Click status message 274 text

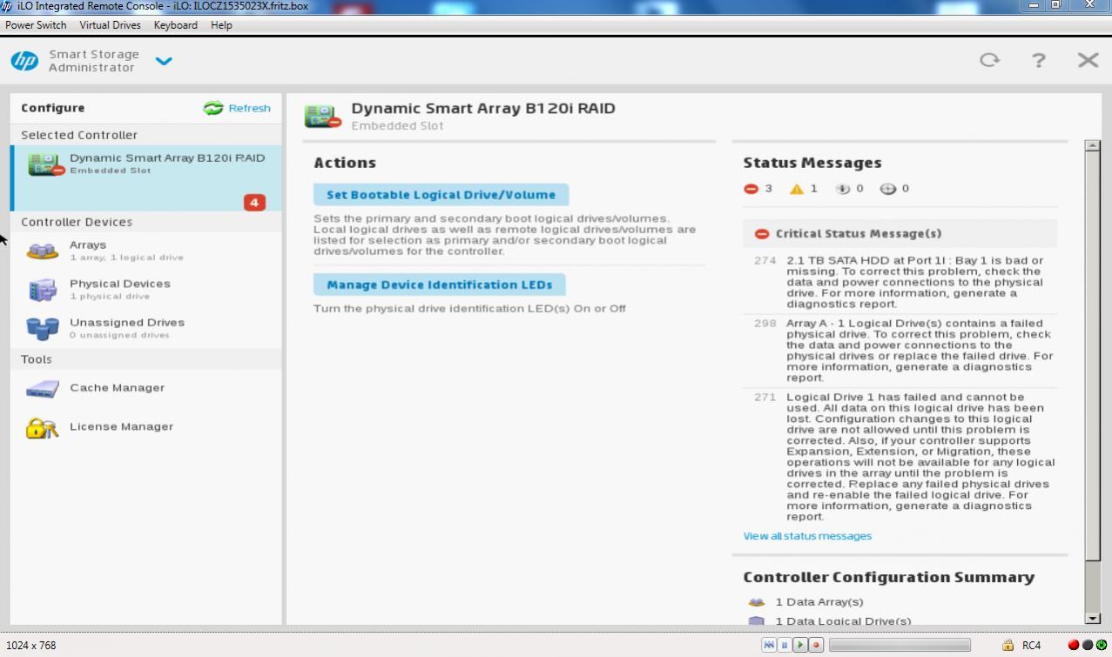[915, 282]
